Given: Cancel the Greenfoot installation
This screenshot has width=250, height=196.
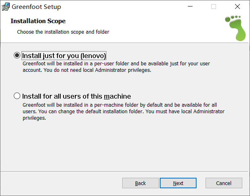Looking at the screenshot, I should tap(224, 183).
